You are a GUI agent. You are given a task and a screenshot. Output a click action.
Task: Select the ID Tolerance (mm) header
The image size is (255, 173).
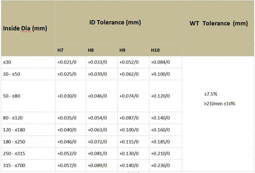[115, 22]
